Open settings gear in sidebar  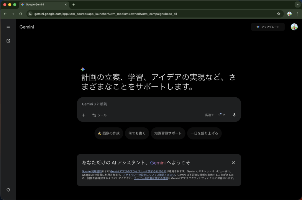pyautogui.click(x=8, y=190)
